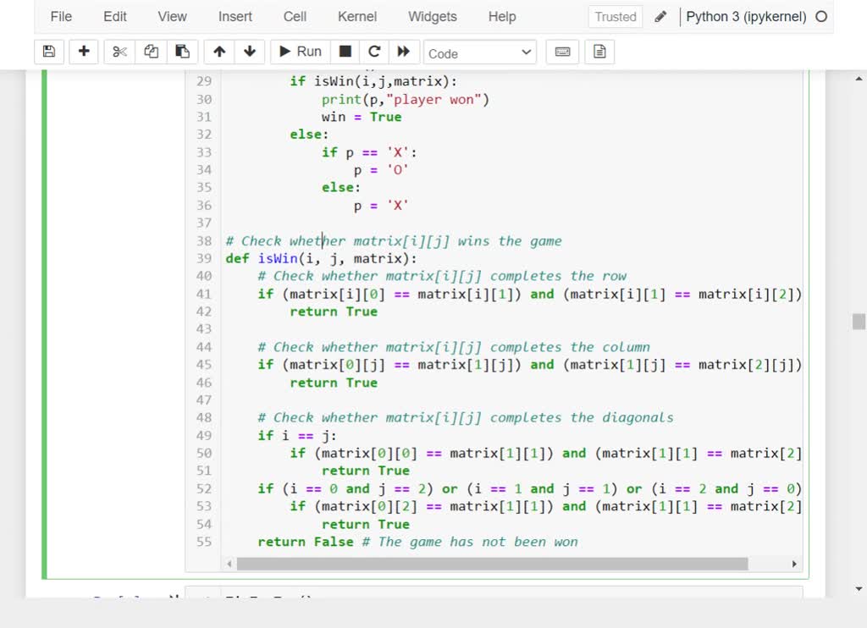Click the Trusted notebook button
The image size is (867, 628).
616,17
